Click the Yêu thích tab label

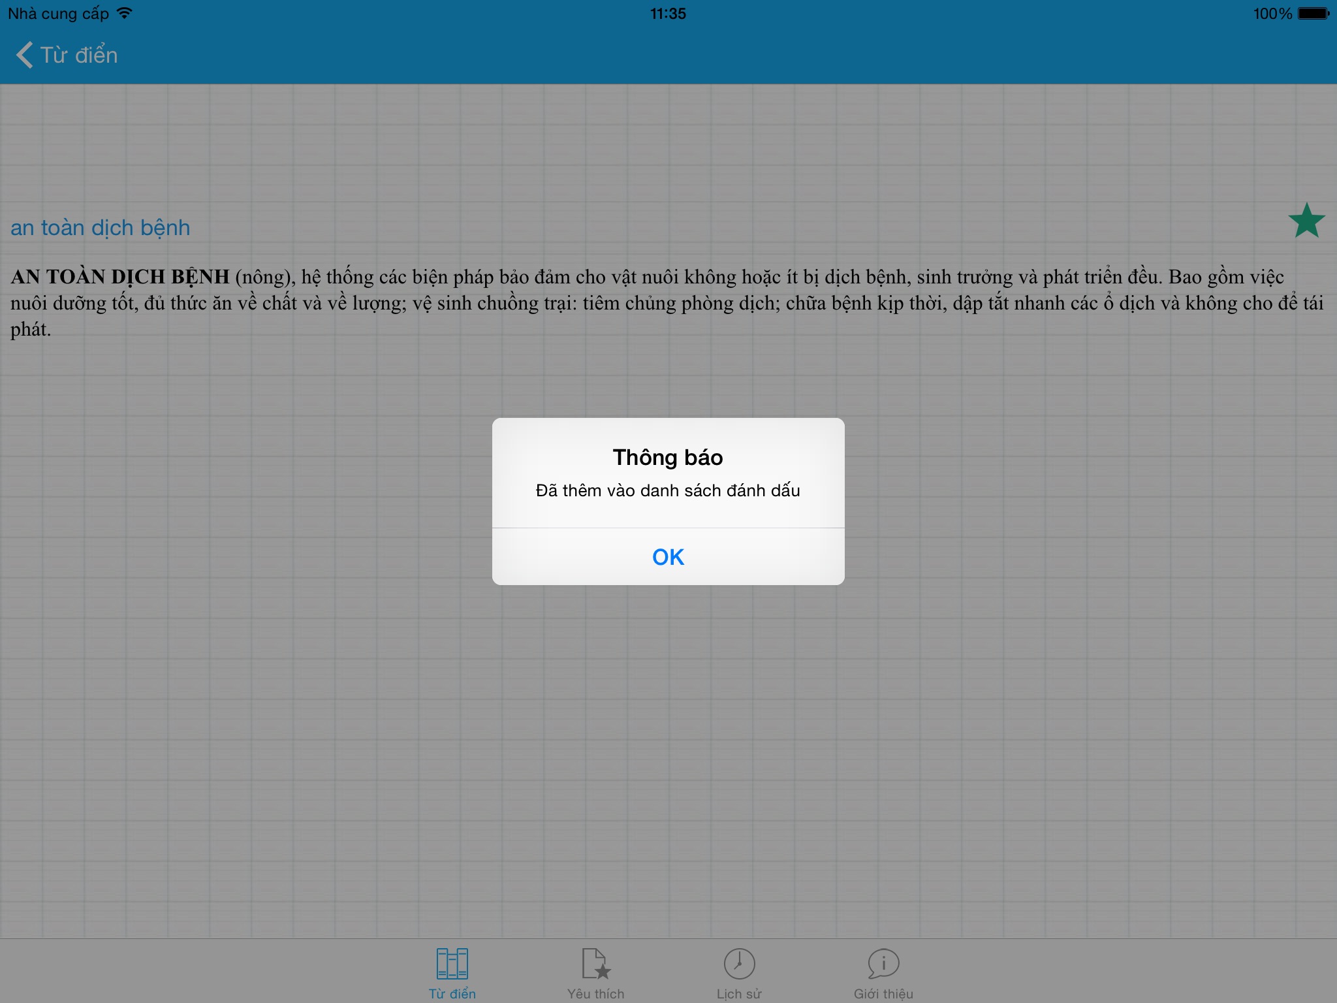595,993
